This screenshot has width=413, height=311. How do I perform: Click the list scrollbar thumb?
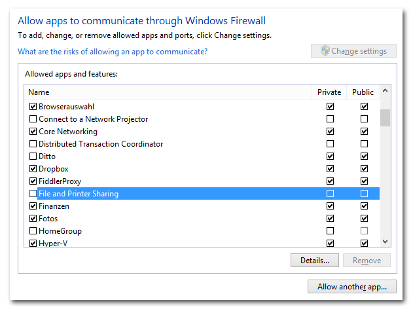coord(385,118)
